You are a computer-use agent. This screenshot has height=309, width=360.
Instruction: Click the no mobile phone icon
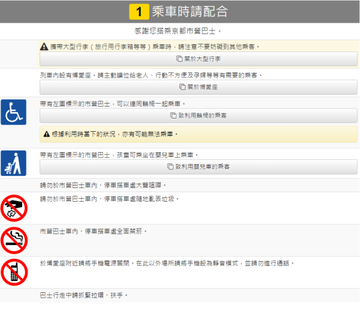13,271
